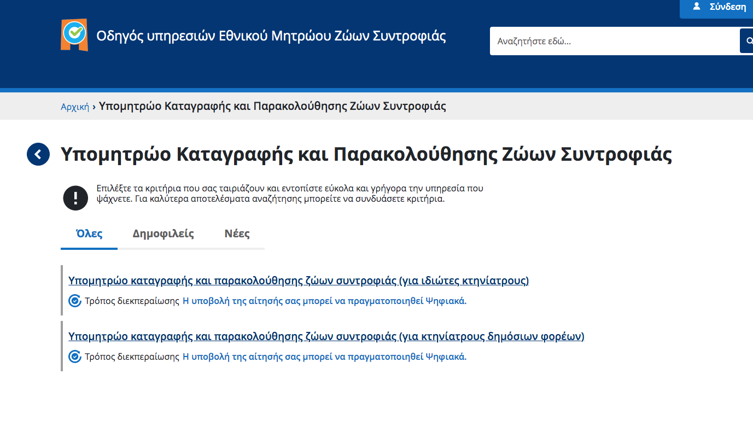The image size is (753, 421).
Task: Click Τρόπος διεκπεραίωσης label in ιδιώτες row
Action: 132,301
